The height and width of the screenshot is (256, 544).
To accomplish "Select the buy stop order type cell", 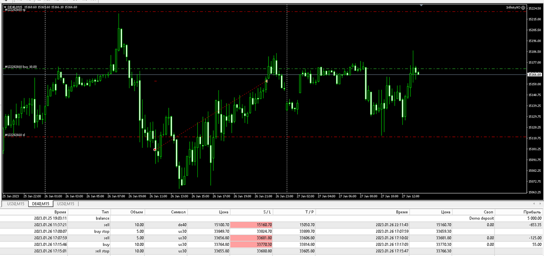I will tap(102, 231).
